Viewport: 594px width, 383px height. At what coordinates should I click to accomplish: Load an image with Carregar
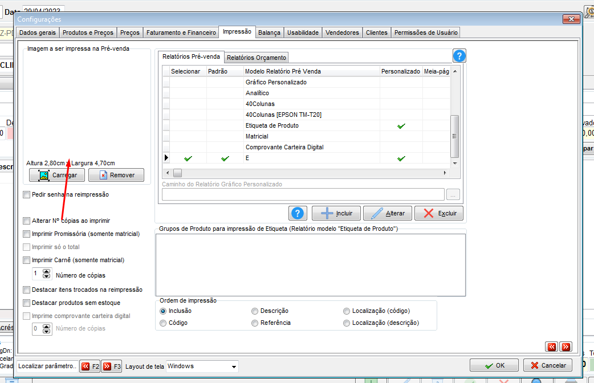pos(57,175)
